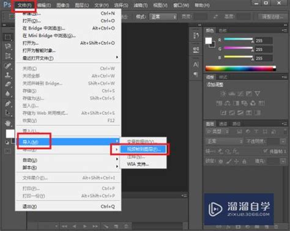This screenshot has width=290, height=231.
Task: Select the next frame in timeline
Action: point(95,226)
